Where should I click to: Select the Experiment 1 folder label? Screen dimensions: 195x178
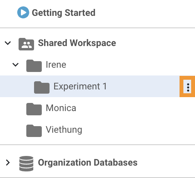click(x=80, y=86)
